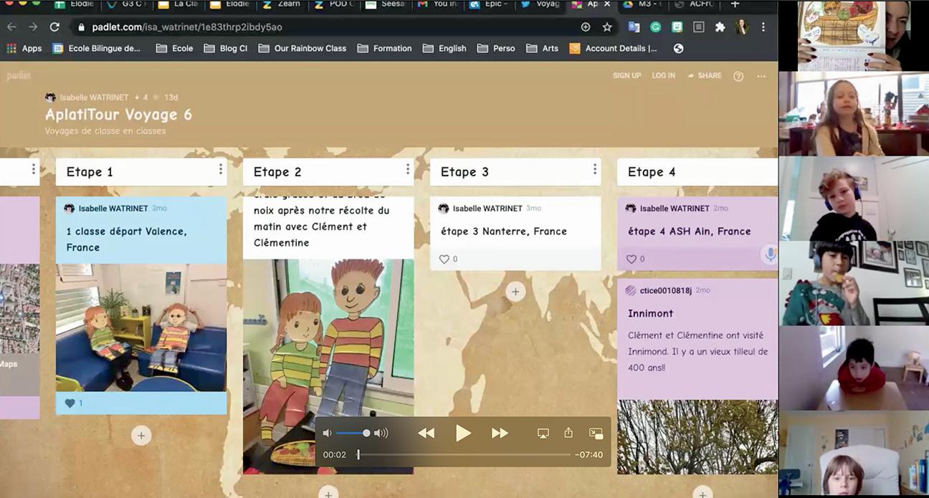Image resolution: width=929 pixels, height=498 pixels.
Task: Open the Ecole Bilingue de... bookmark
Action: click(x=97, y=48)
